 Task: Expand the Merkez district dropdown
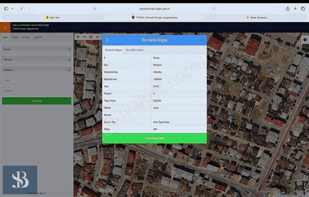(x=36, y=59)
